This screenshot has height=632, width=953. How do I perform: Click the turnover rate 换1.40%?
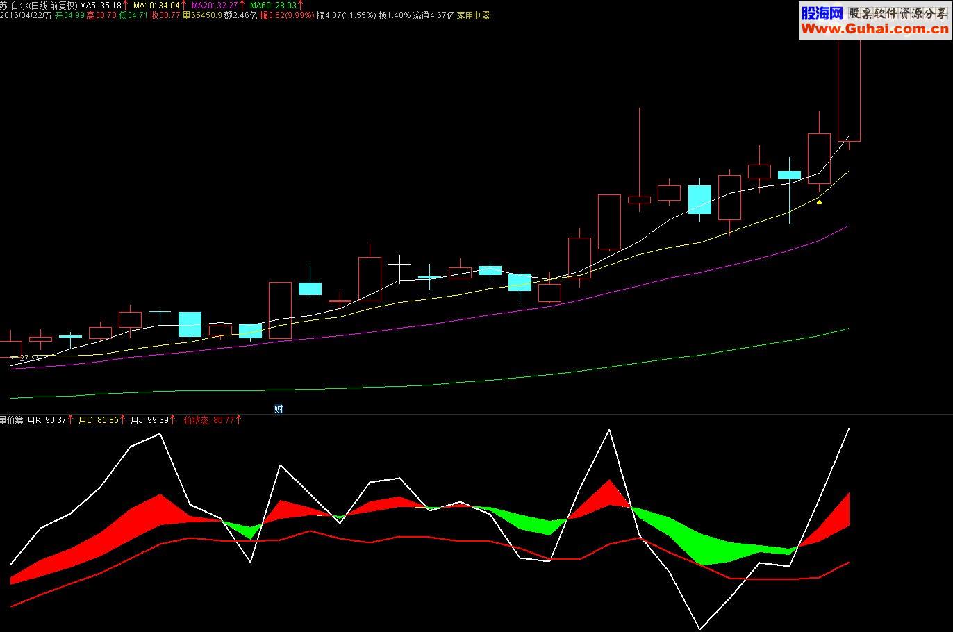394,15
